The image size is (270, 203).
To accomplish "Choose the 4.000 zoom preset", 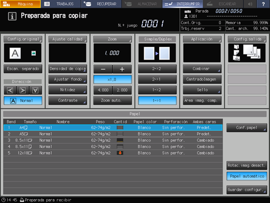I will click(x=103, y=90).
